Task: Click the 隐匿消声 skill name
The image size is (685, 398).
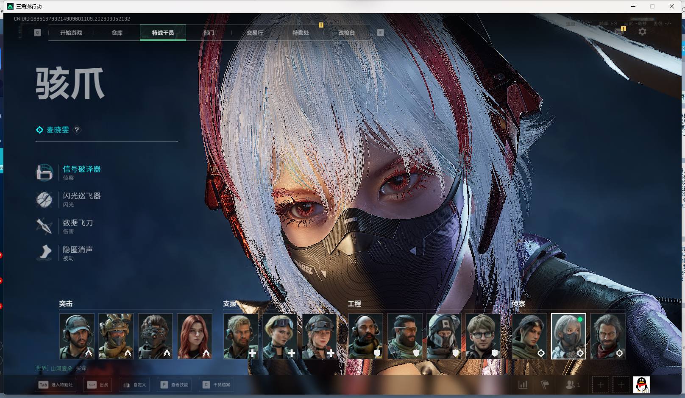Action: tap(78, 249)
